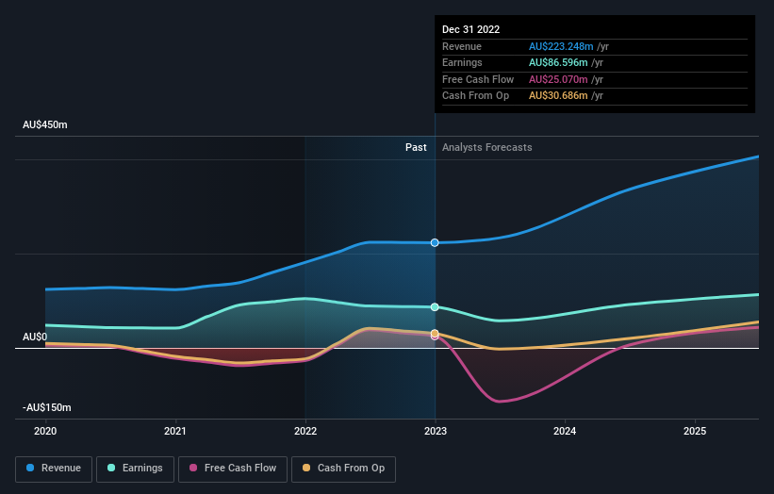Select the 2020 x-axis label
Image resolution: width=774 pixels, height=494 pixels.
coord(45,431)
